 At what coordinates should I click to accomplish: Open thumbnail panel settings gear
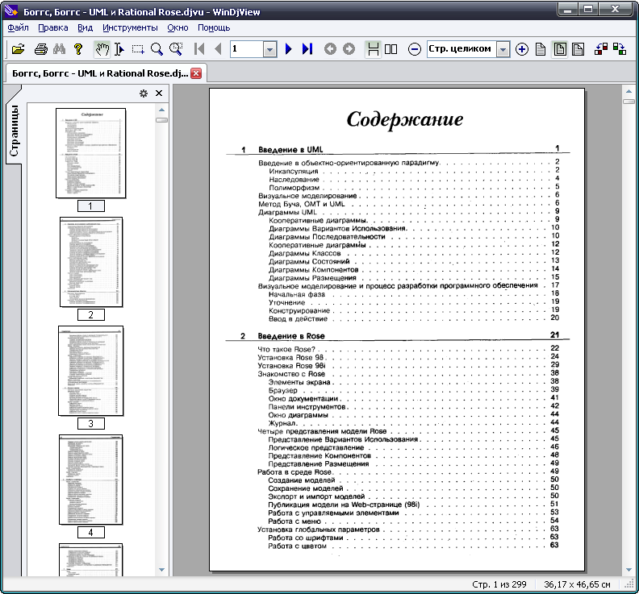coord(144,93)
